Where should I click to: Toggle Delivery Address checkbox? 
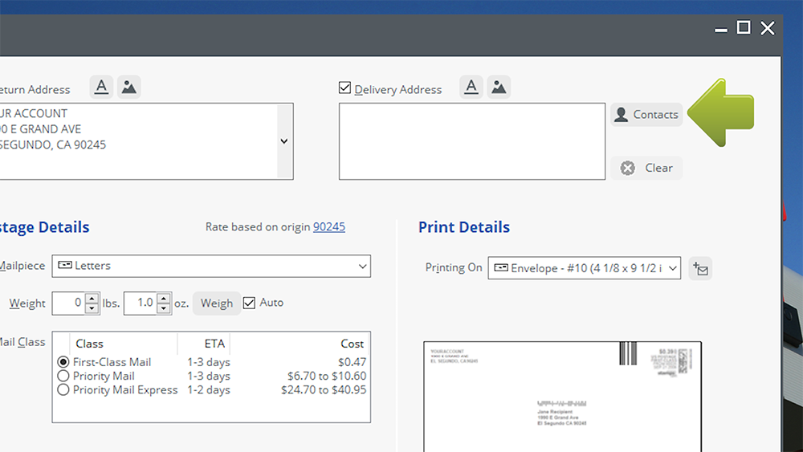(x=344, y=88)
